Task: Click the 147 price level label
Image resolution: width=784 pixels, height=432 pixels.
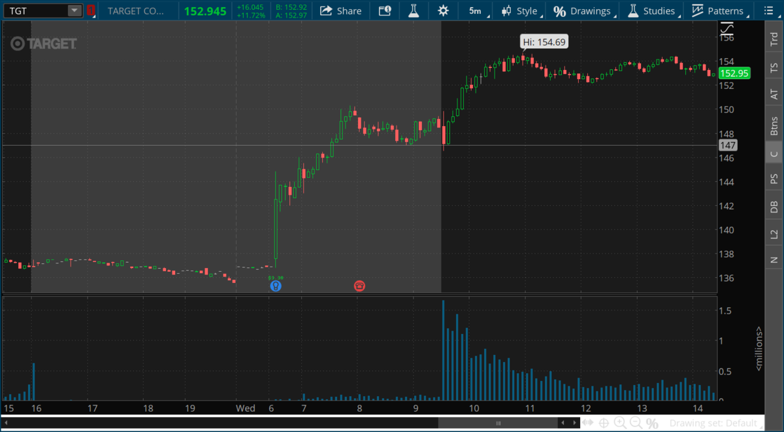Action: 727,145
